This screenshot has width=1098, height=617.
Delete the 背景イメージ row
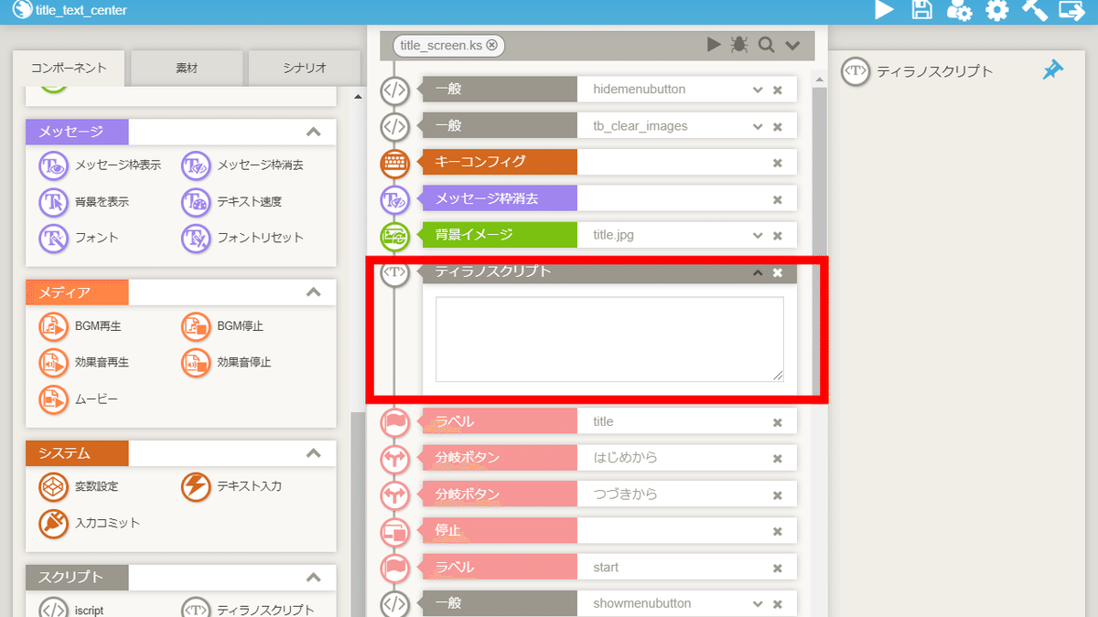coord(778,235)
